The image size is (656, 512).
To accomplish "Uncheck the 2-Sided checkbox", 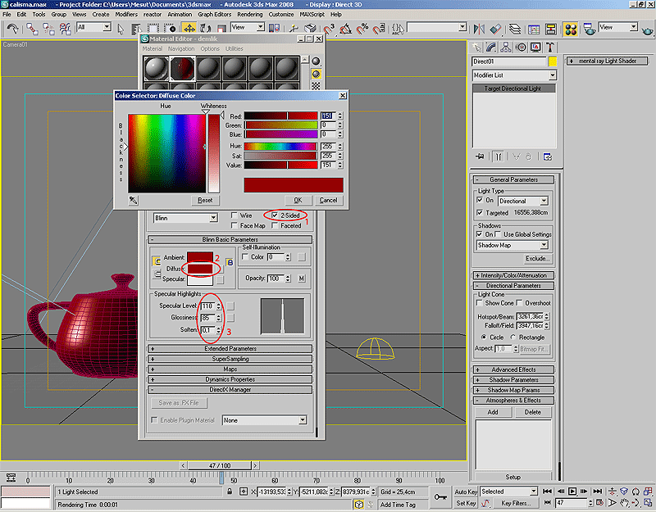I will (x=276, y=215).
